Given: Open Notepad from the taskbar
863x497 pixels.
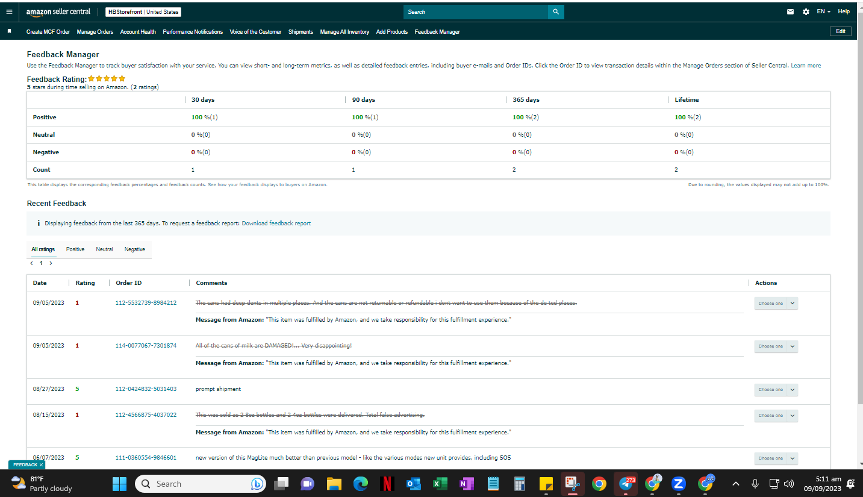Looking at the screenshot, I should [x=493, y=484].
